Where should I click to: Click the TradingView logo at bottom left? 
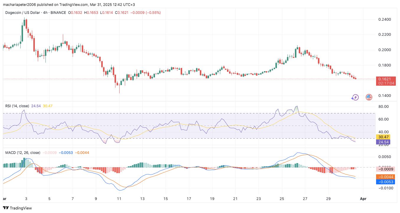tap(17, 208)
